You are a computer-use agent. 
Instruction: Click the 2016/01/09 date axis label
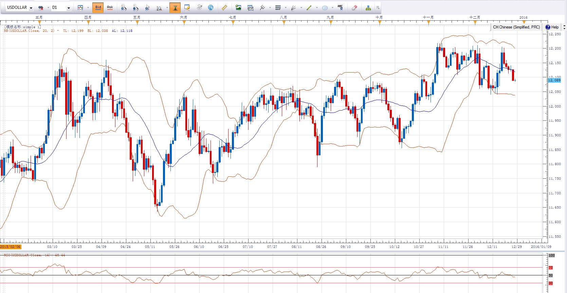click(541, 247)
